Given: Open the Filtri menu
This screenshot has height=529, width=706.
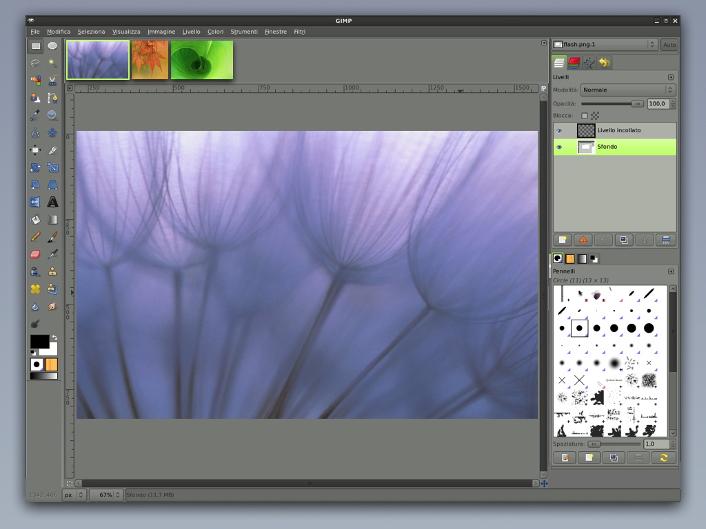Looking at the screenshot, I should (x=299, y=32).
